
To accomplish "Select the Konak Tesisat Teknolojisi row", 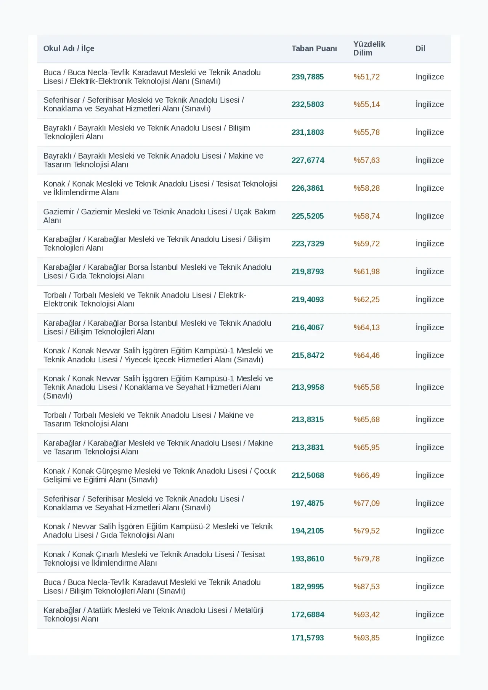I will tap(244, 188).
